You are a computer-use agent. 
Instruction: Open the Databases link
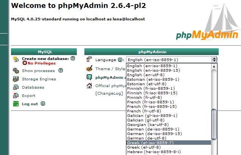click(x=33, y=87)
